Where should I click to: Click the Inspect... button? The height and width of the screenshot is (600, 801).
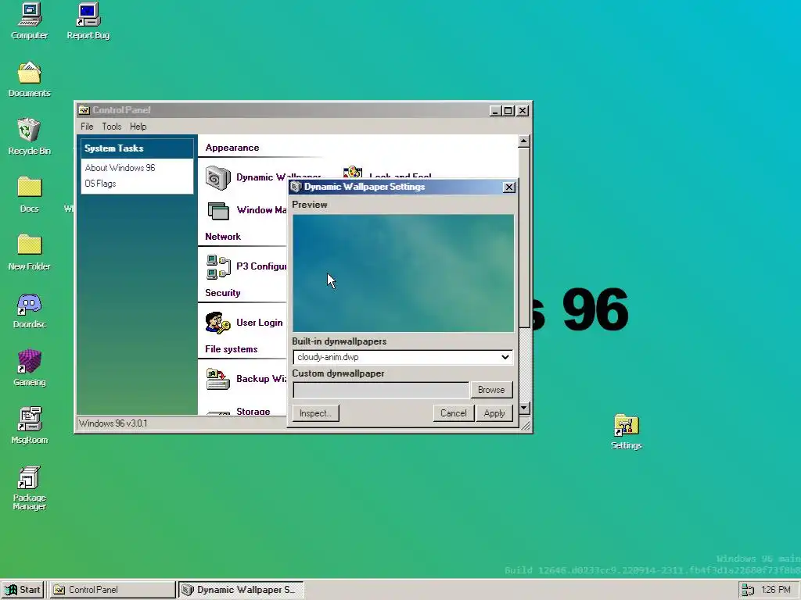(x=315, y=413)
